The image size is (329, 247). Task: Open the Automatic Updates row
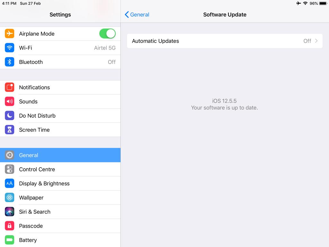pyautogui.click(x=225, y=41)
